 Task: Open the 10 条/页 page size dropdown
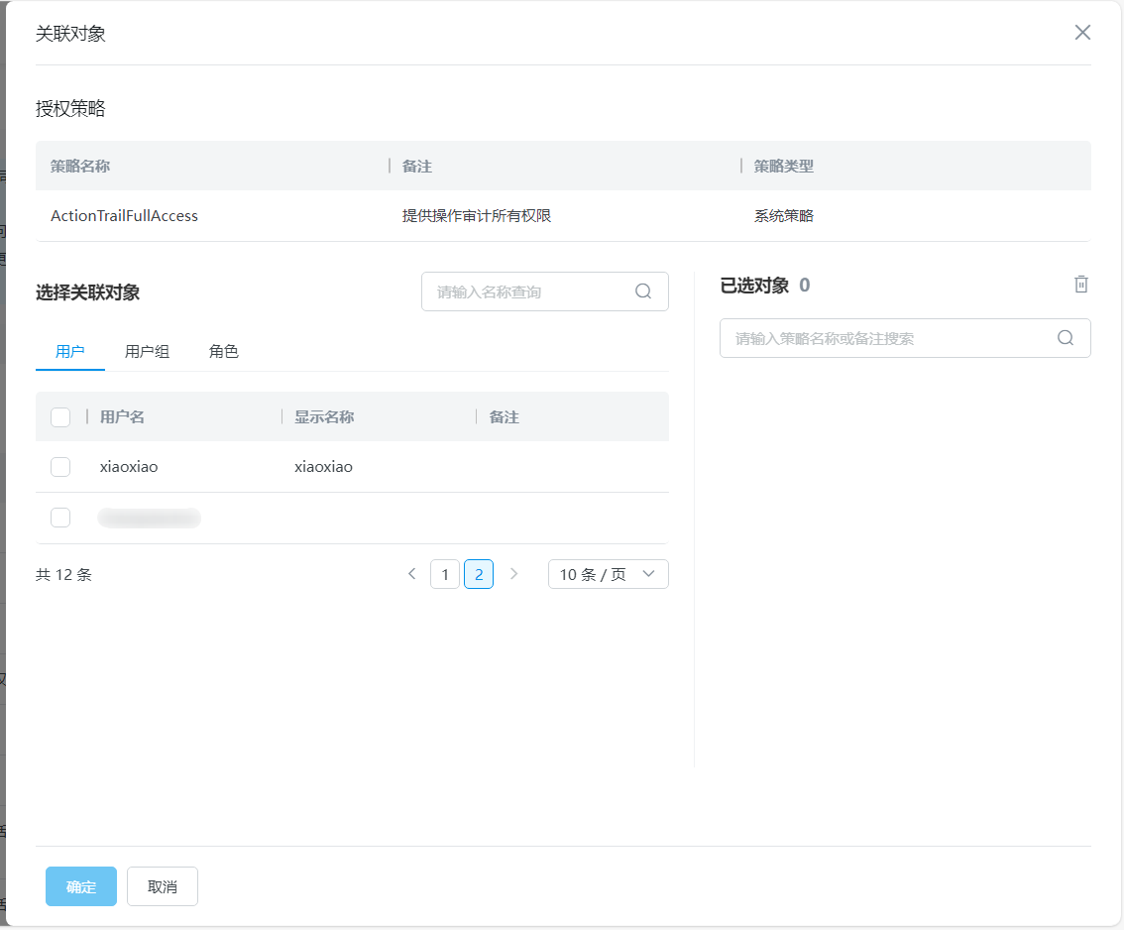coord(608,574)
